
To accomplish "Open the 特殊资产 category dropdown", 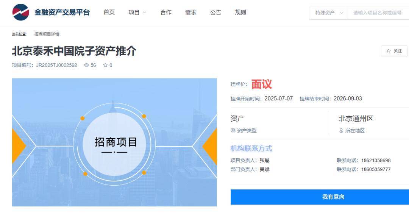I will click(x=329, y=13).
